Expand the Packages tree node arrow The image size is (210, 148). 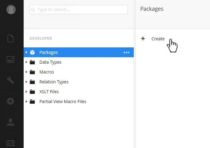[x=26, y=52]
